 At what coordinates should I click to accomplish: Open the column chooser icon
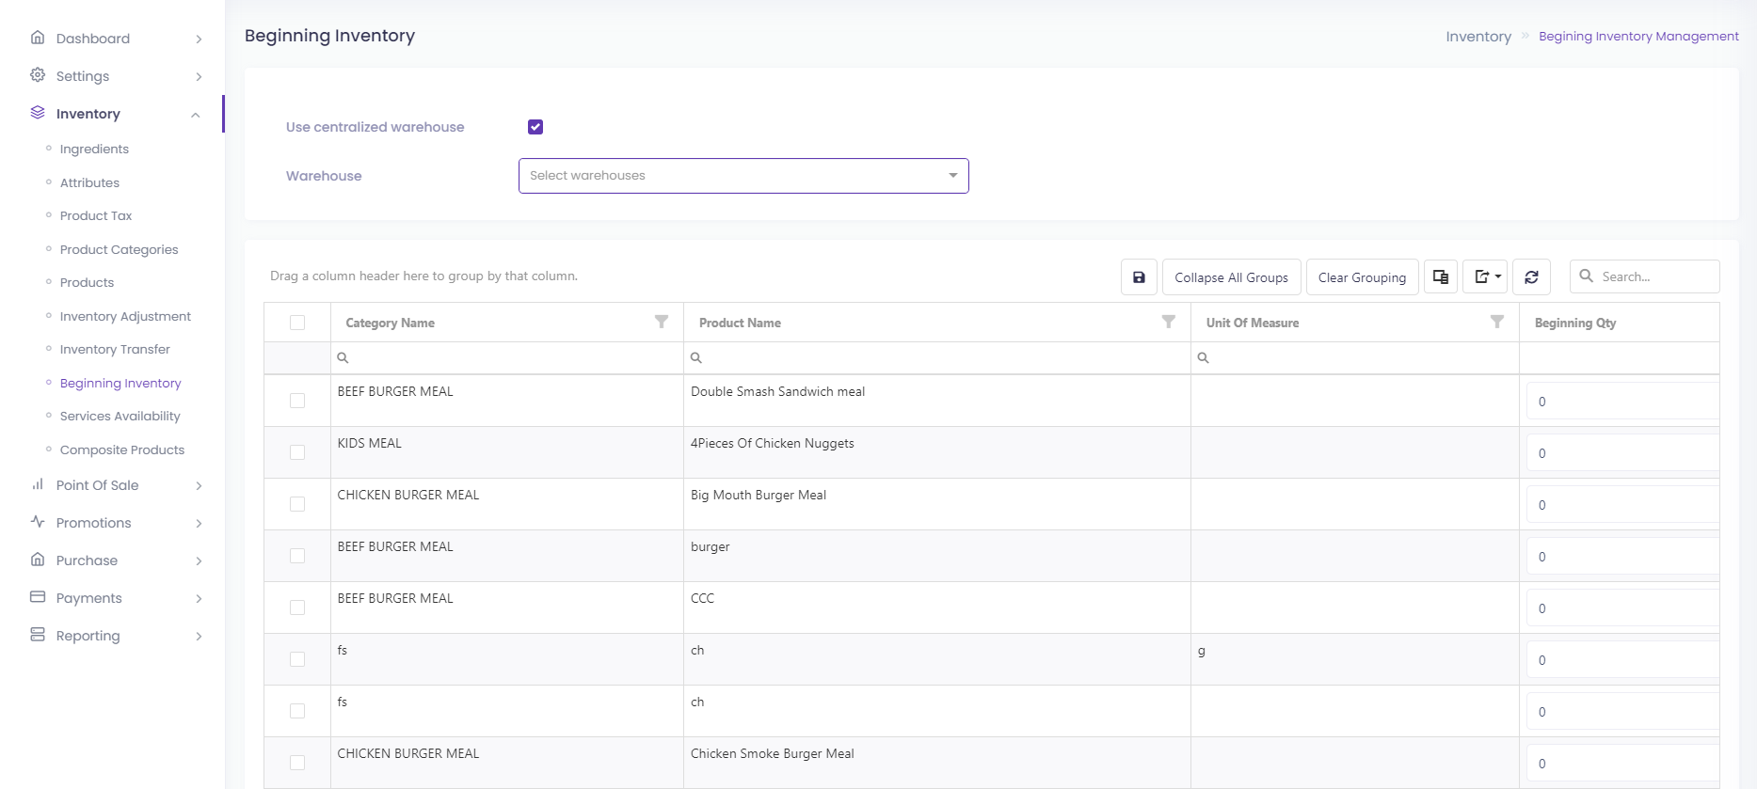click(1441, 277)
